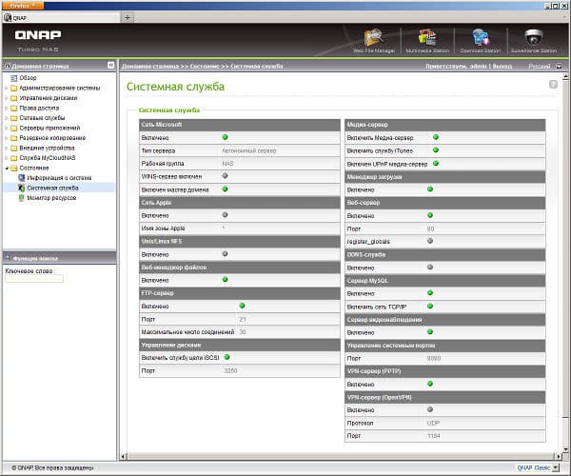Select Обзор in the navigation tree
Screen dimensions: 571x476
(x=28, y=78)
